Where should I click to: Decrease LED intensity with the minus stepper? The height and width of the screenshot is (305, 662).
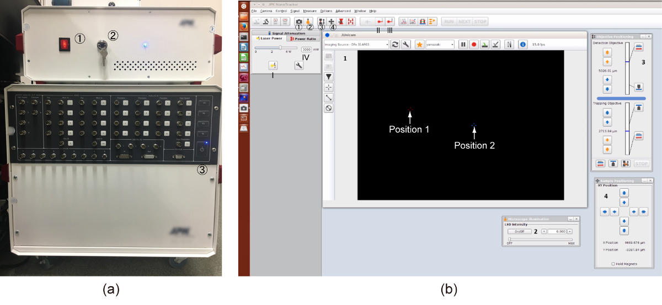[544, 232]
